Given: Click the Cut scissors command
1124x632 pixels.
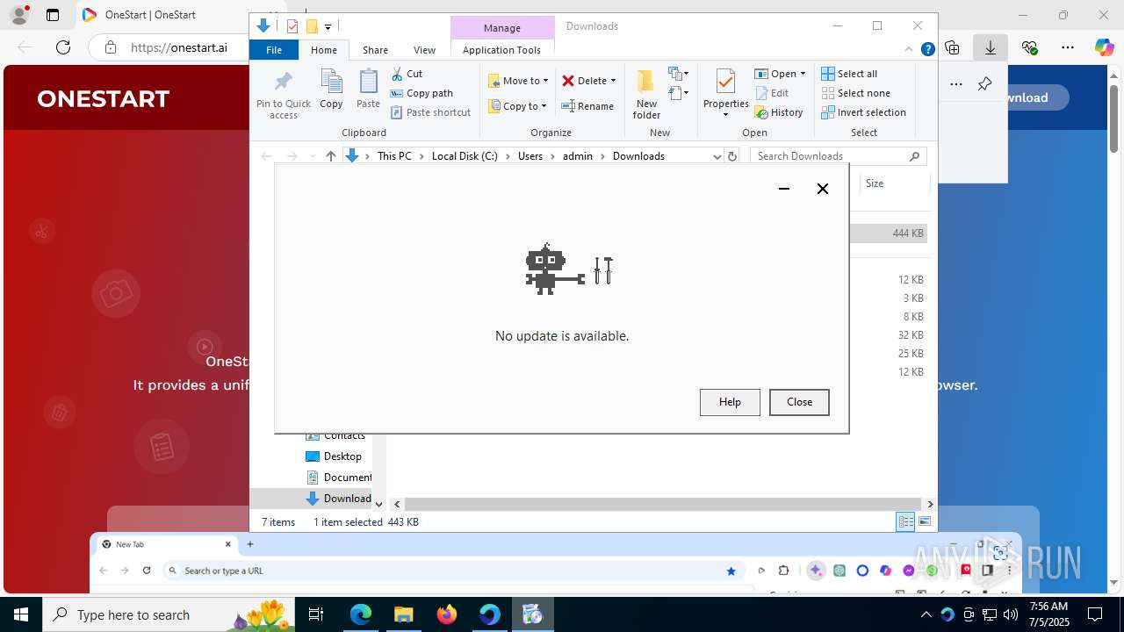Looking at the screenshot, I should pyautogui.click(x=407, y=74).
